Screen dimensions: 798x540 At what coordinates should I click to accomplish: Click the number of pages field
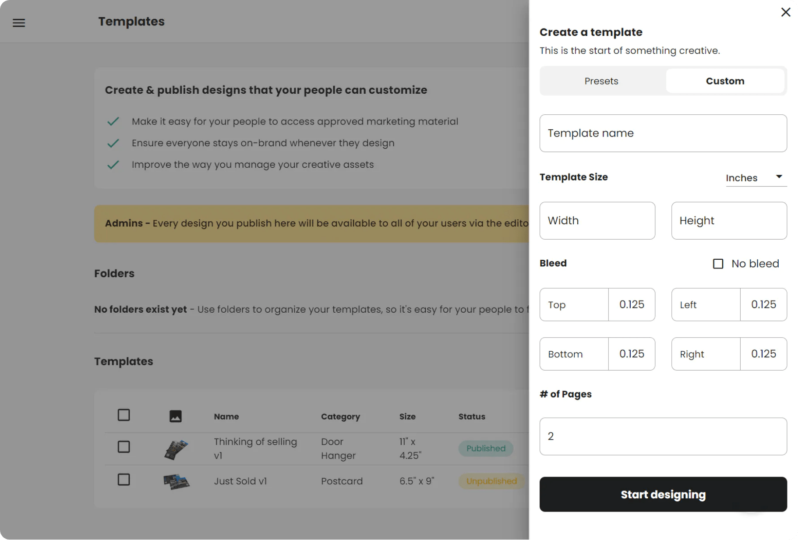click(663, 436)
